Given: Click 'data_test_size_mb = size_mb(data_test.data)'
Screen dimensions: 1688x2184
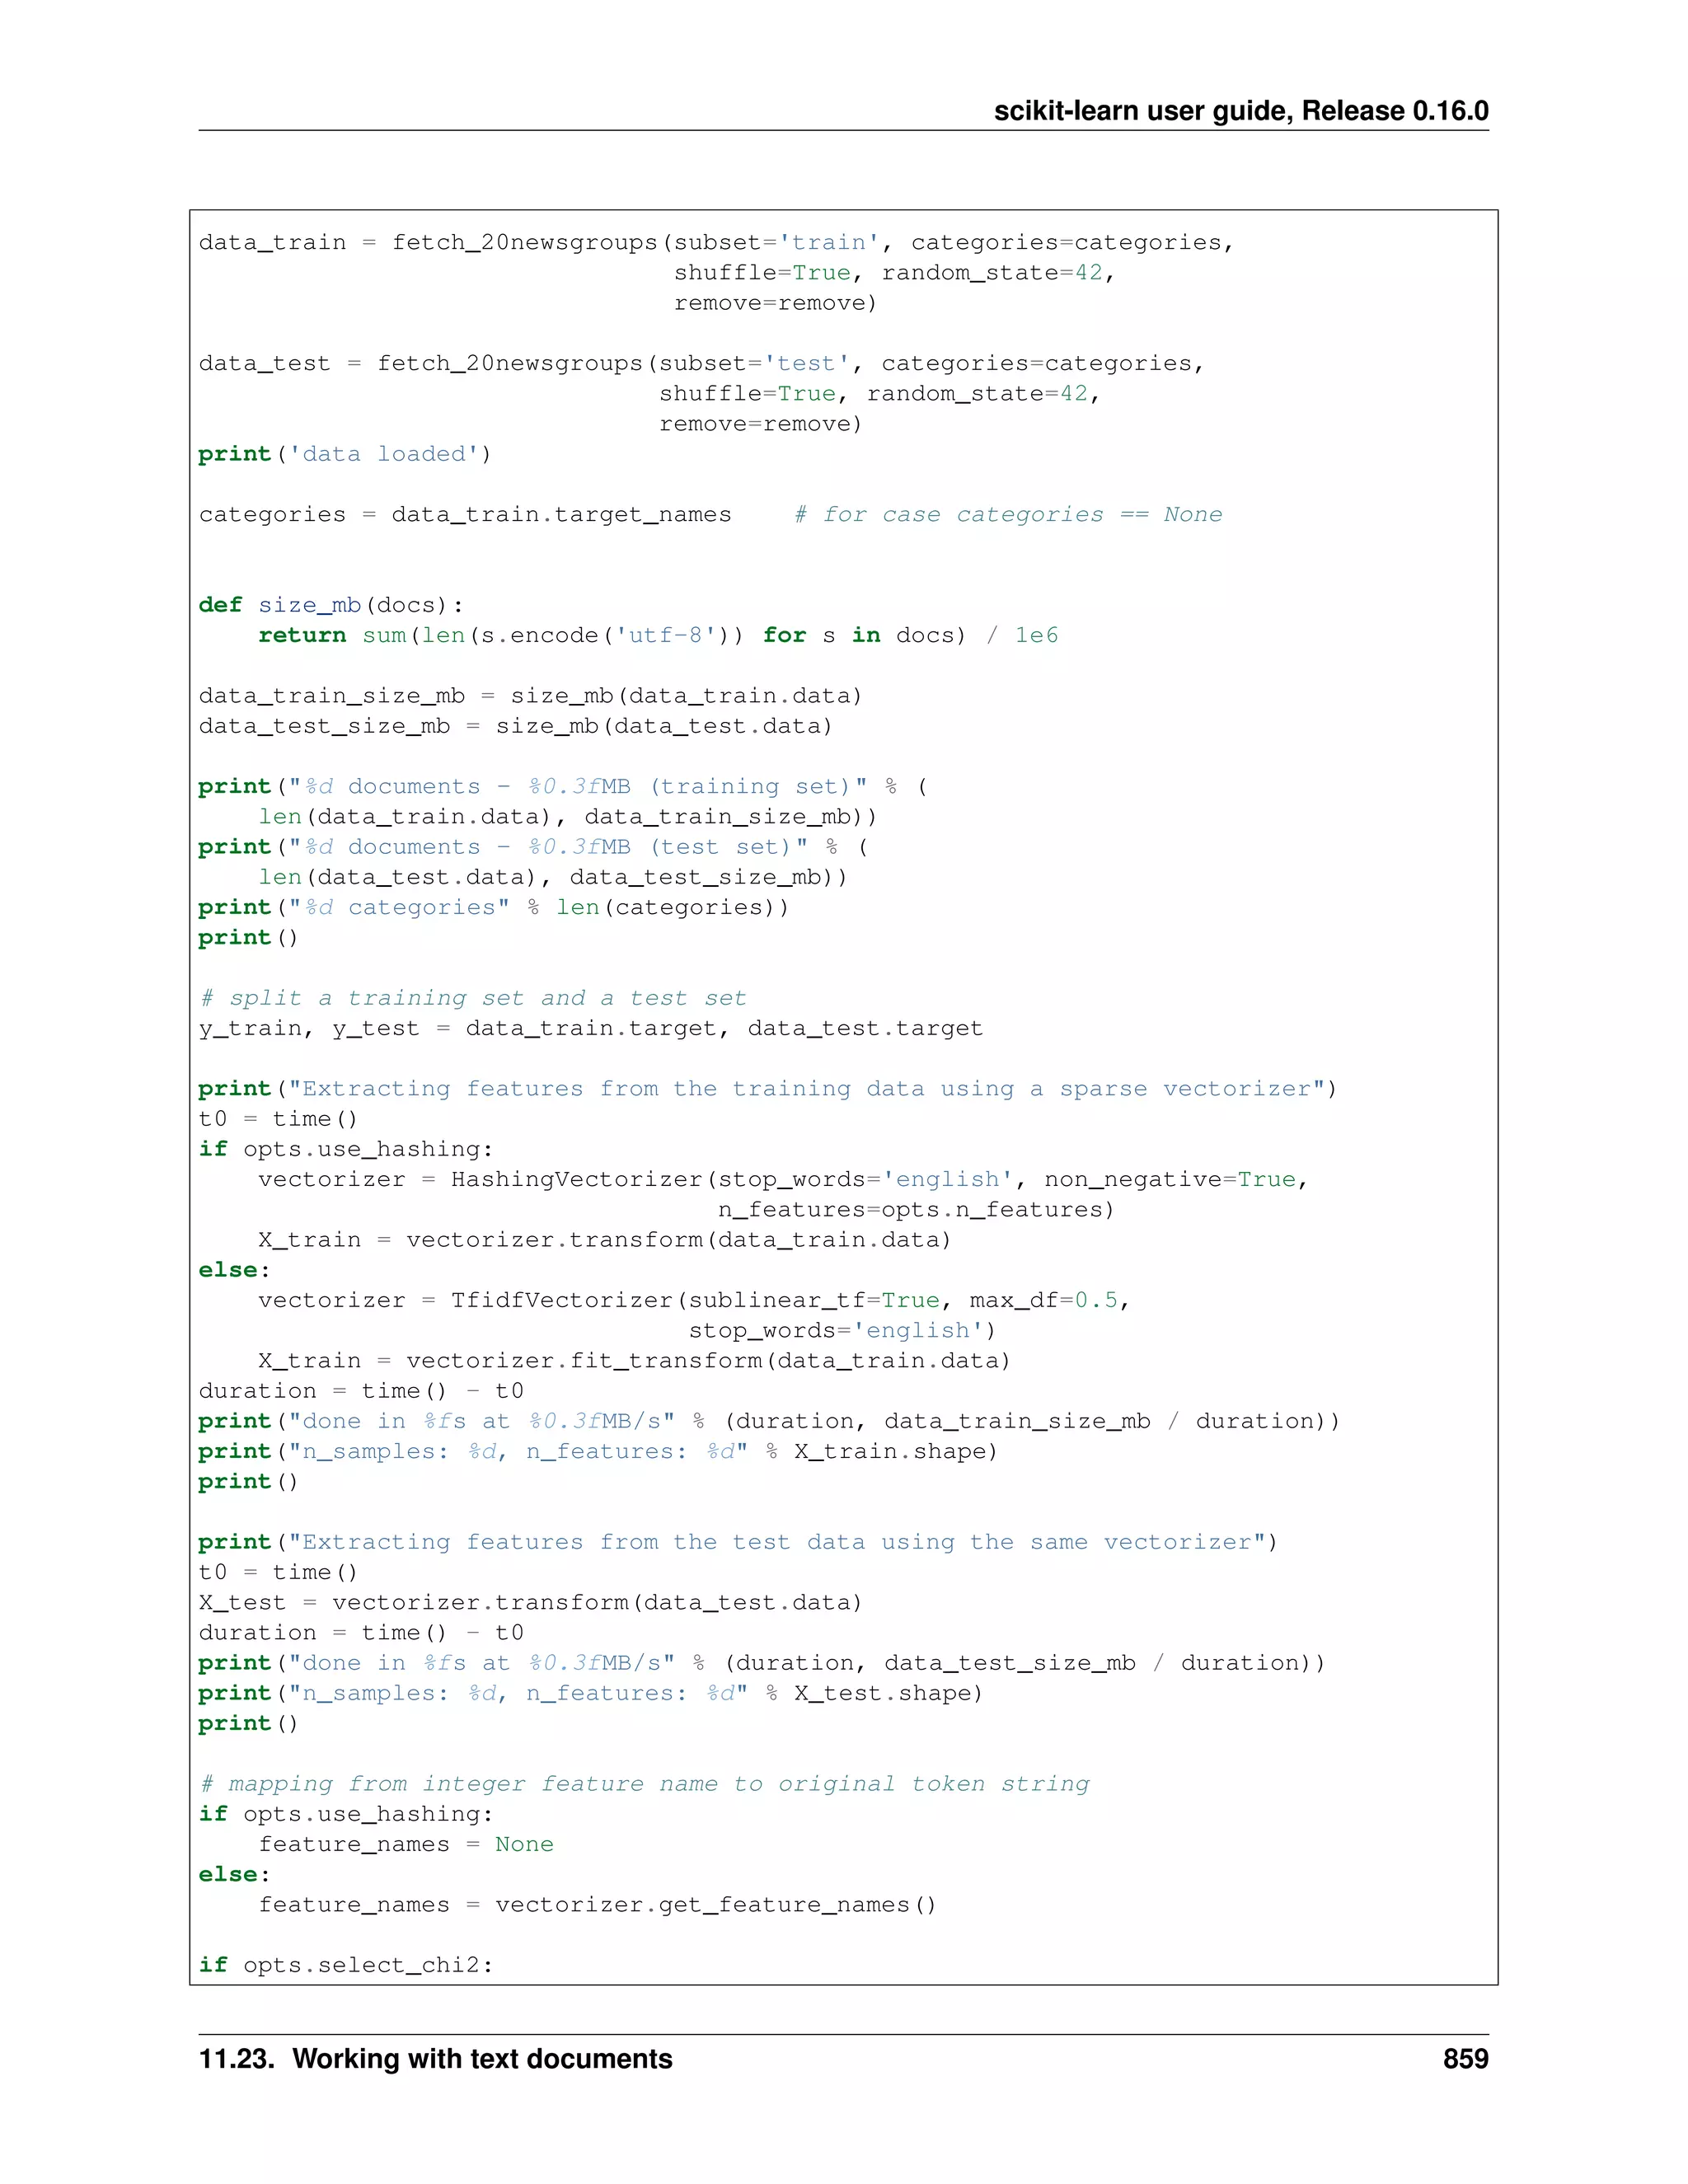Looking at the screenshot, I should click(x=516, y=726).
